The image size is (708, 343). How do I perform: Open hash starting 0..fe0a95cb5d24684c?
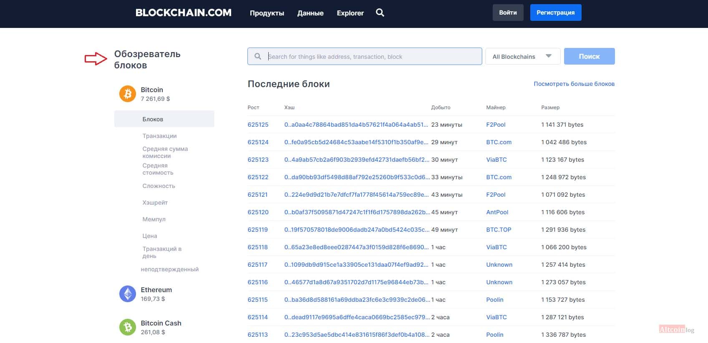click(x=356, y=142)
